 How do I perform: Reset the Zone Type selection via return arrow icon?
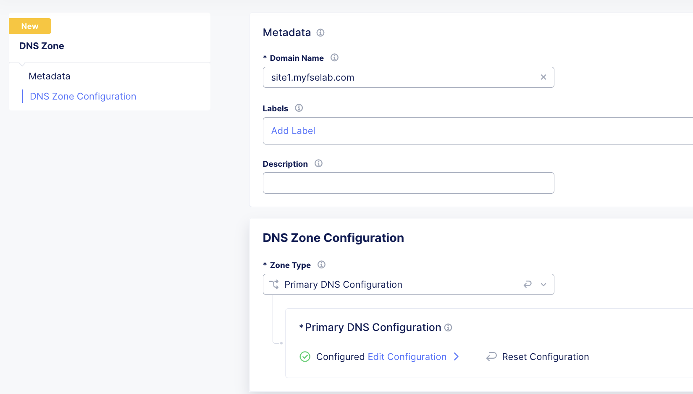click(528, 284)
